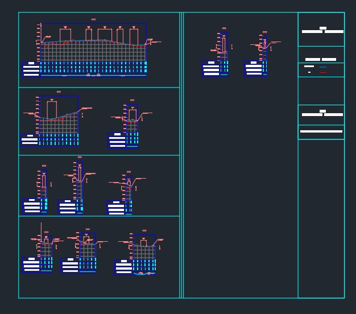Click the leftmost rectangular structure in the wide top profile

pos(65,35)
